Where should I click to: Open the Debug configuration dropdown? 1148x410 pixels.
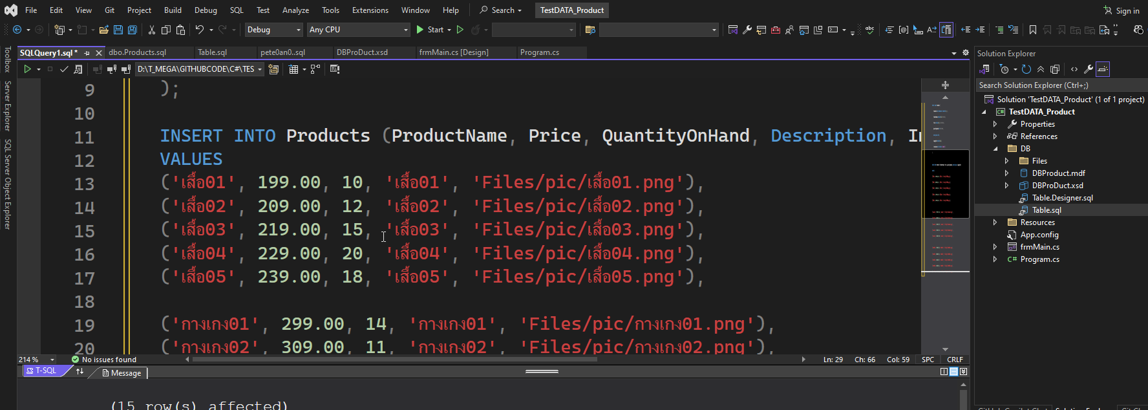pyautogui.click(x=273, y=30)
